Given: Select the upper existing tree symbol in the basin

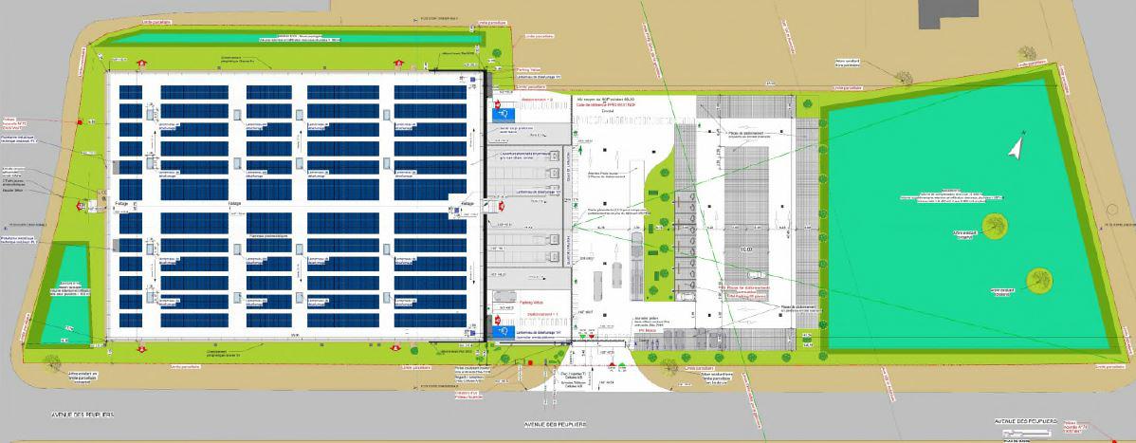Looking at the screenshot, I should 995,226.
